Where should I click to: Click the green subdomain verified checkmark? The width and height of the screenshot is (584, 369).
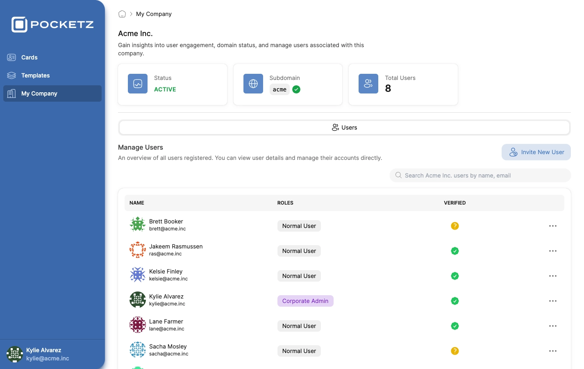point(296,89)
